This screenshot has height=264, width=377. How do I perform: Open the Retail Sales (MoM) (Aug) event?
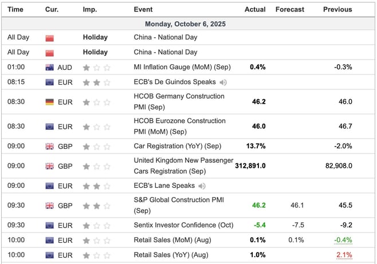[171, 240]
